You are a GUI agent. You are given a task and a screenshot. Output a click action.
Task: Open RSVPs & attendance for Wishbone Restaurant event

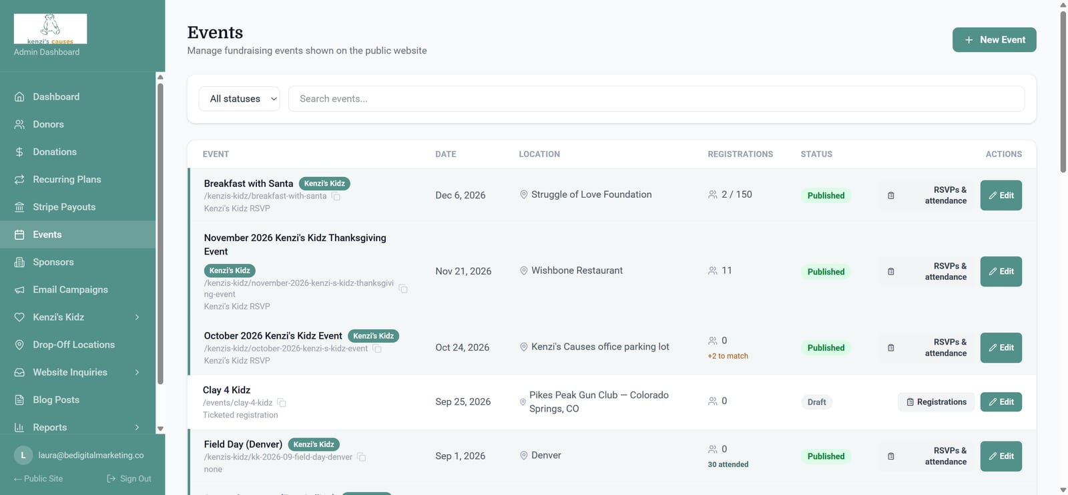928,271
